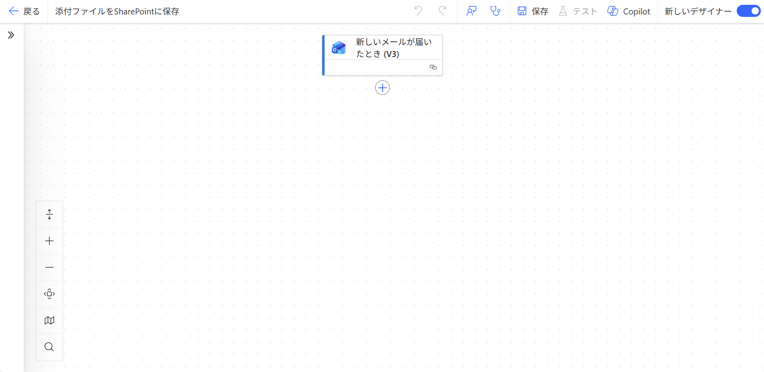The width and height of the screenshot is (764, 372).
Task: Click the redo arrow icon
Action: click(x=442, y=11)
